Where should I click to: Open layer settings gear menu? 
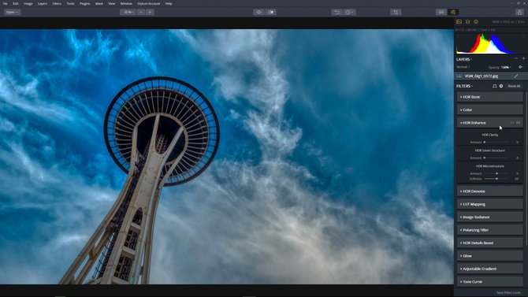521,67
